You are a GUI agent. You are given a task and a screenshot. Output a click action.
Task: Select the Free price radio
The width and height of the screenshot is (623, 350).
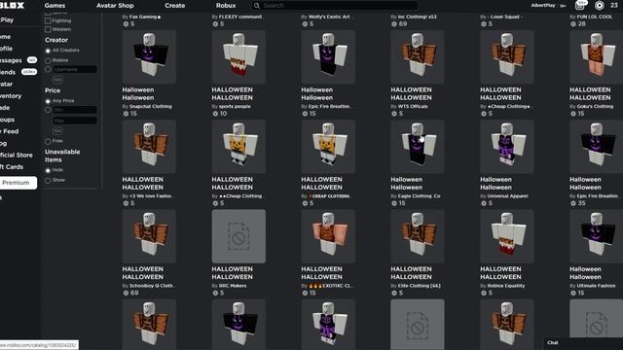click(x=48, y=141)
